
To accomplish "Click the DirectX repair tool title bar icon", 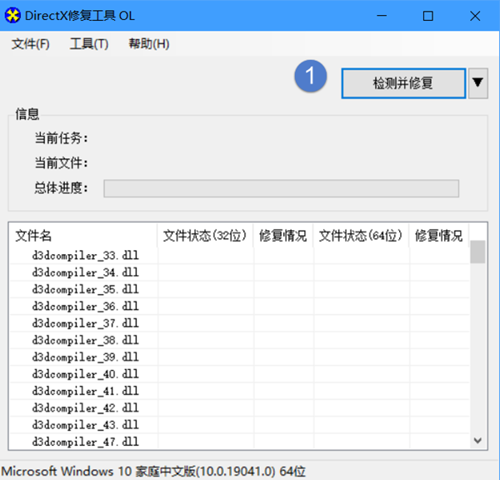I will click(x=12, y=16).
